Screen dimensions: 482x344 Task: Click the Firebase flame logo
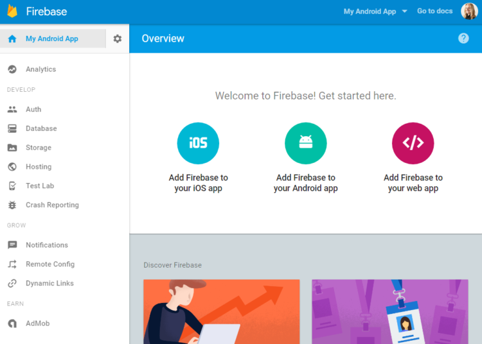pyautogui.click(x=12, y=12)
